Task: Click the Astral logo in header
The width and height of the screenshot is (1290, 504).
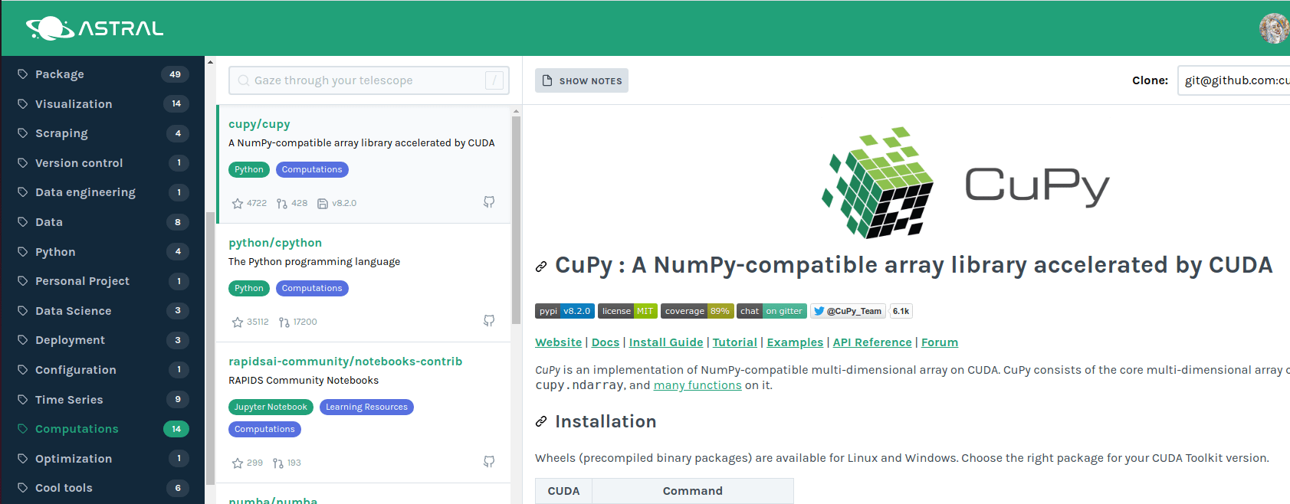Action: click(94, 28)
